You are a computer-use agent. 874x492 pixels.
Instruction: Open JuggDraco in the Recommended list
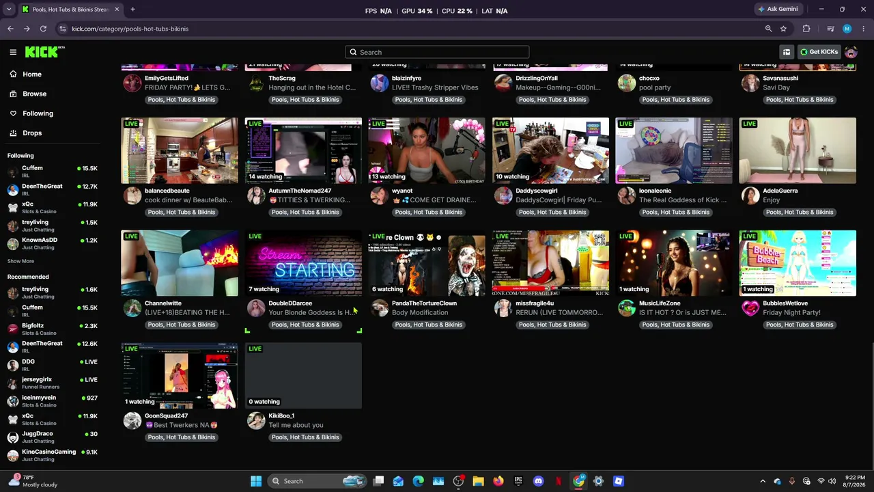pos(53,437)
